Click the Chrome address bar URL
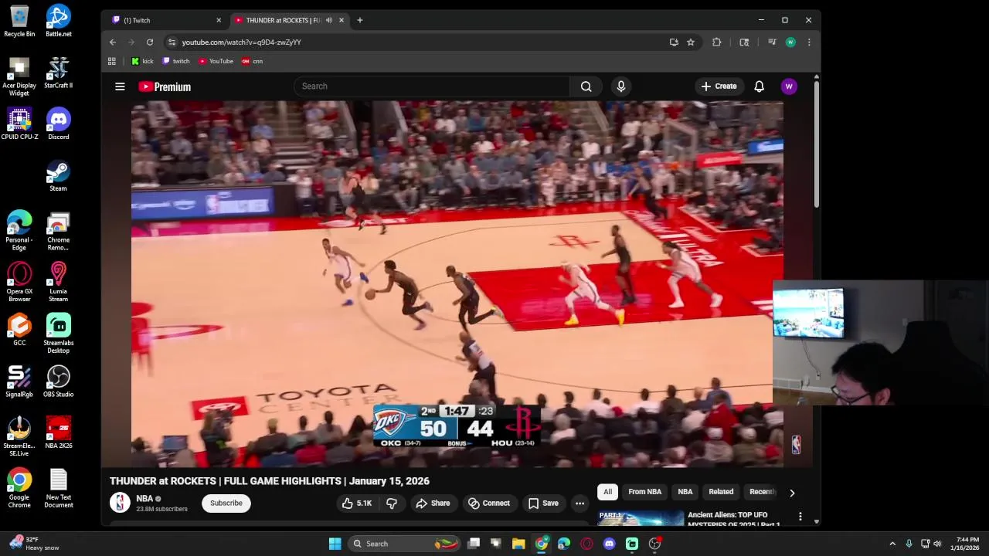The width and height of the screenshot is (989, 556). click(242, 42)
